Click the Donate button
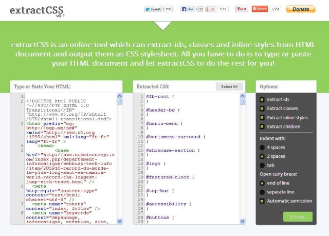 (x=301, y=9)
